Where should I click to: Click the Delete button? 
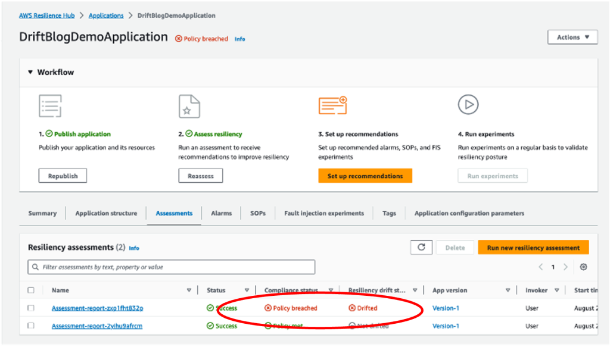(x=455, y=248)
